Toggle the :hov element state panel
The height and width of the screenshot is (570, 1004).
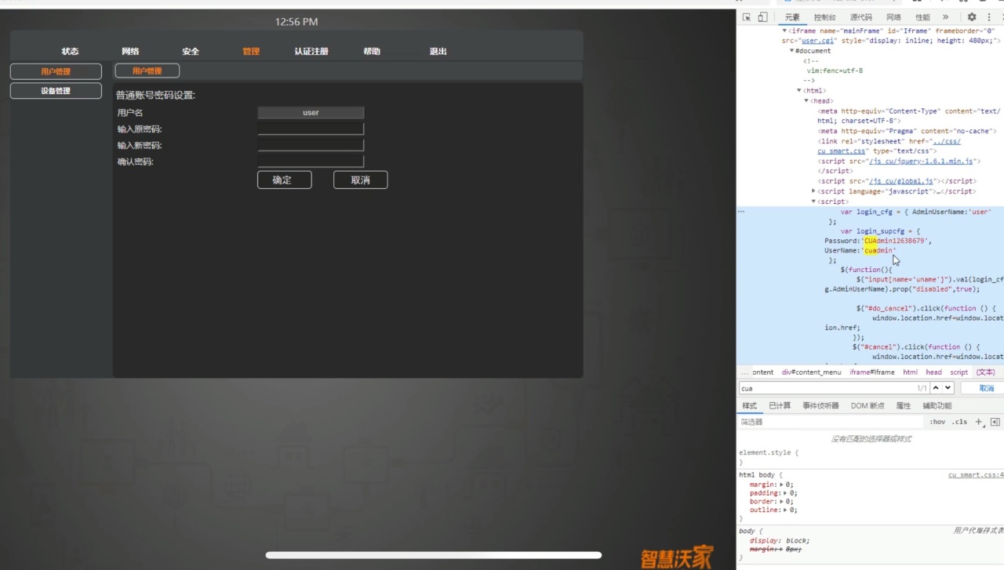click(937, 422)
